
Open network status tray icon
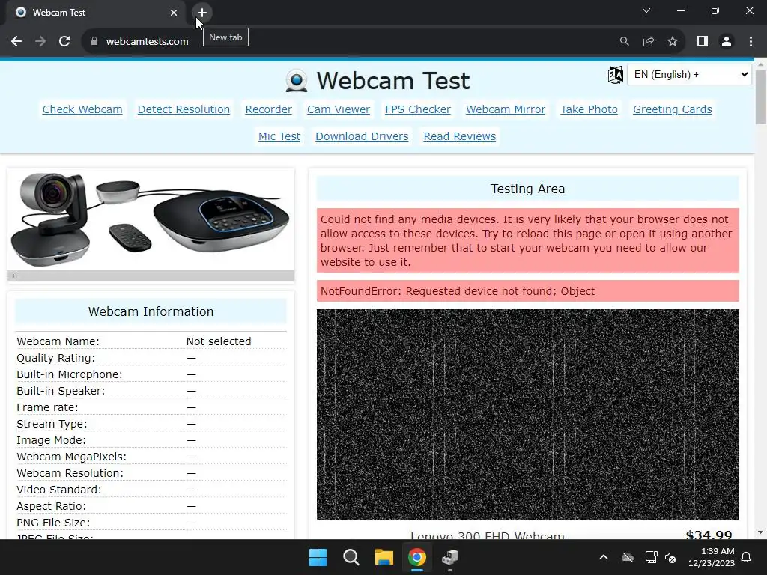(651, 557)
